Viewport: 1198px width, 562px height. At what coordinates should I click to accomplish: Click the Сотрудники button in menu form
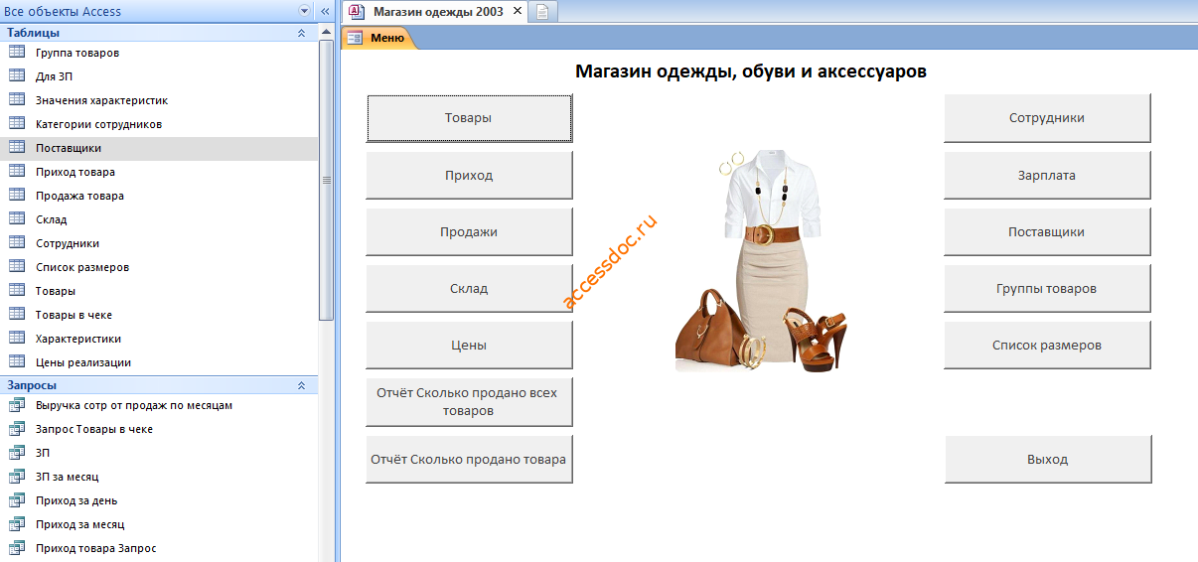pos(1047,118)
